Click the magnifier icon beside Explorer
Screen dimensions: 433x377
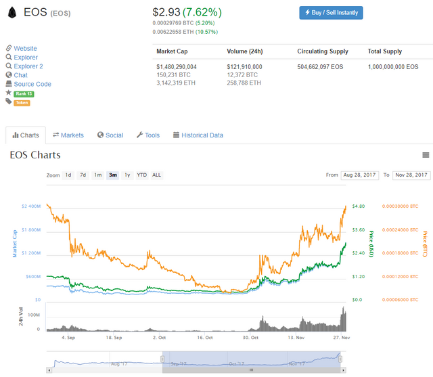click(x=9, y=57)
